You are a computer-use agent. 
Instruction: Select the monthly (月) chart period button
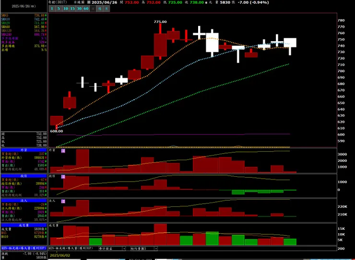tap(106, 9)
